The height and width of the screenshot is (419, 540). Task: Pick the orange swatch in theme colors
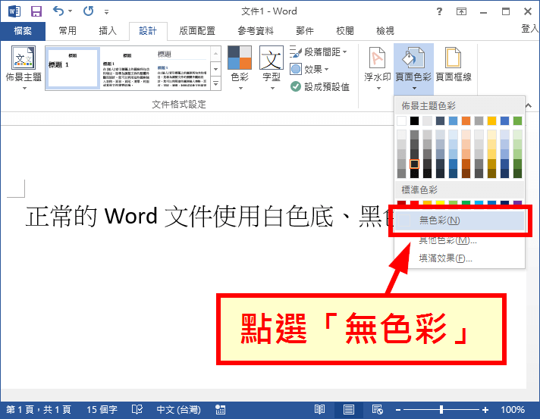[x=466, y=120]
